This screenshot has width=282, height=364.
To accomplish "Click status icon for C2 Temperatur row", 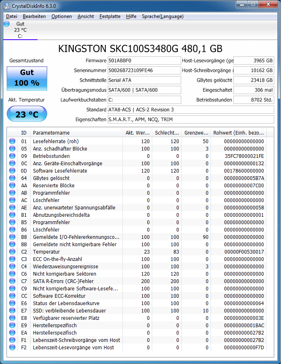I will tap(12, 252).
